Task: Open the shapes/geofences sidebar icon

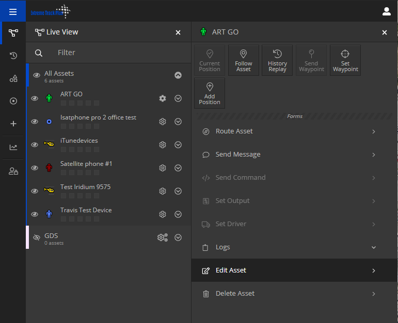Action: 13,78
